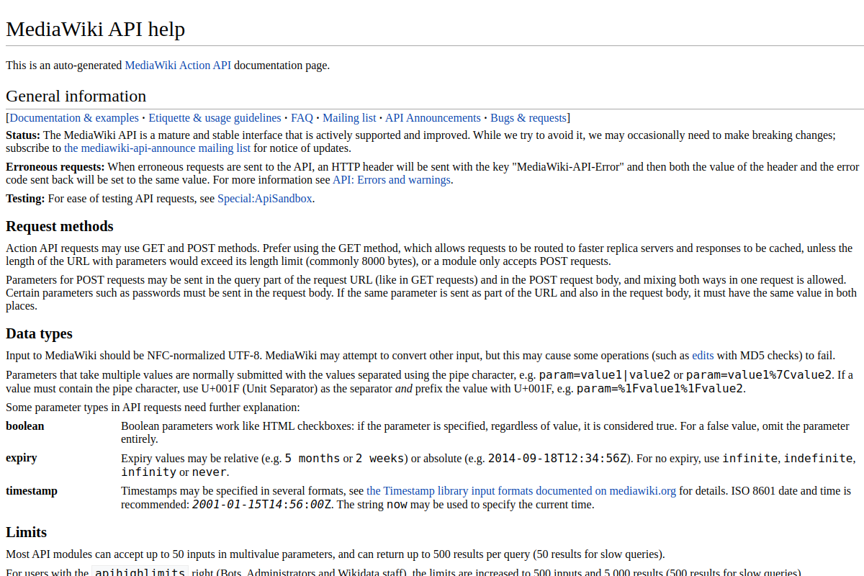Click the bold Erroneous requests: label
The width and height of the screenshot is (864, 576).
(x=55, y=166)
